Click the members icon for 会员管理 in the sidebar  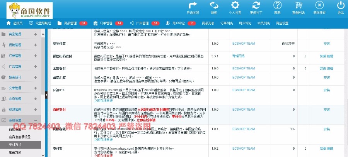click(x=4, y=99)
